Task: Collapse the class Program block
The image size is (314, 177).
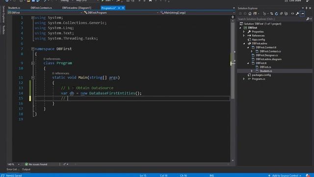Action: pyautogui.click(x=33, y=63)
